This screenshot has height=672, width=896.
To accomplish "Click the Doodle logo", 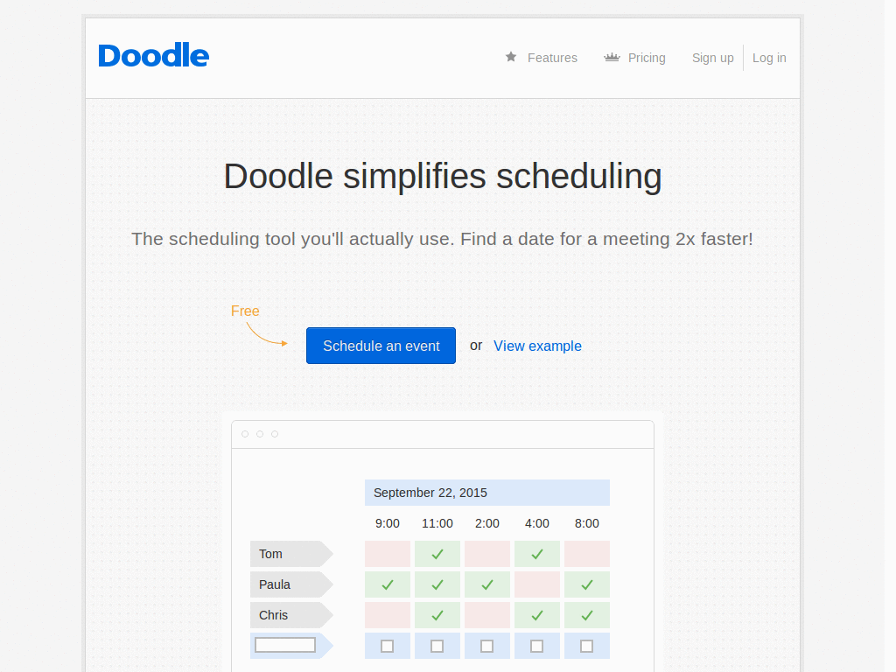I will tap(154, 56).
